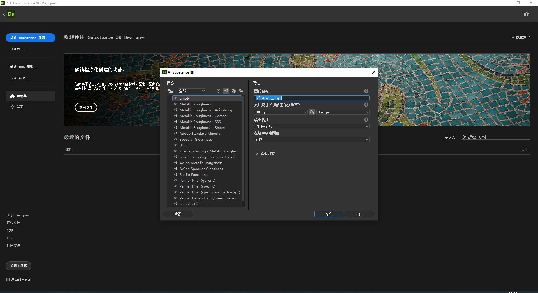Click the 确定 button
The width and height of the screenshot is (538, 293).
(329, 214)
